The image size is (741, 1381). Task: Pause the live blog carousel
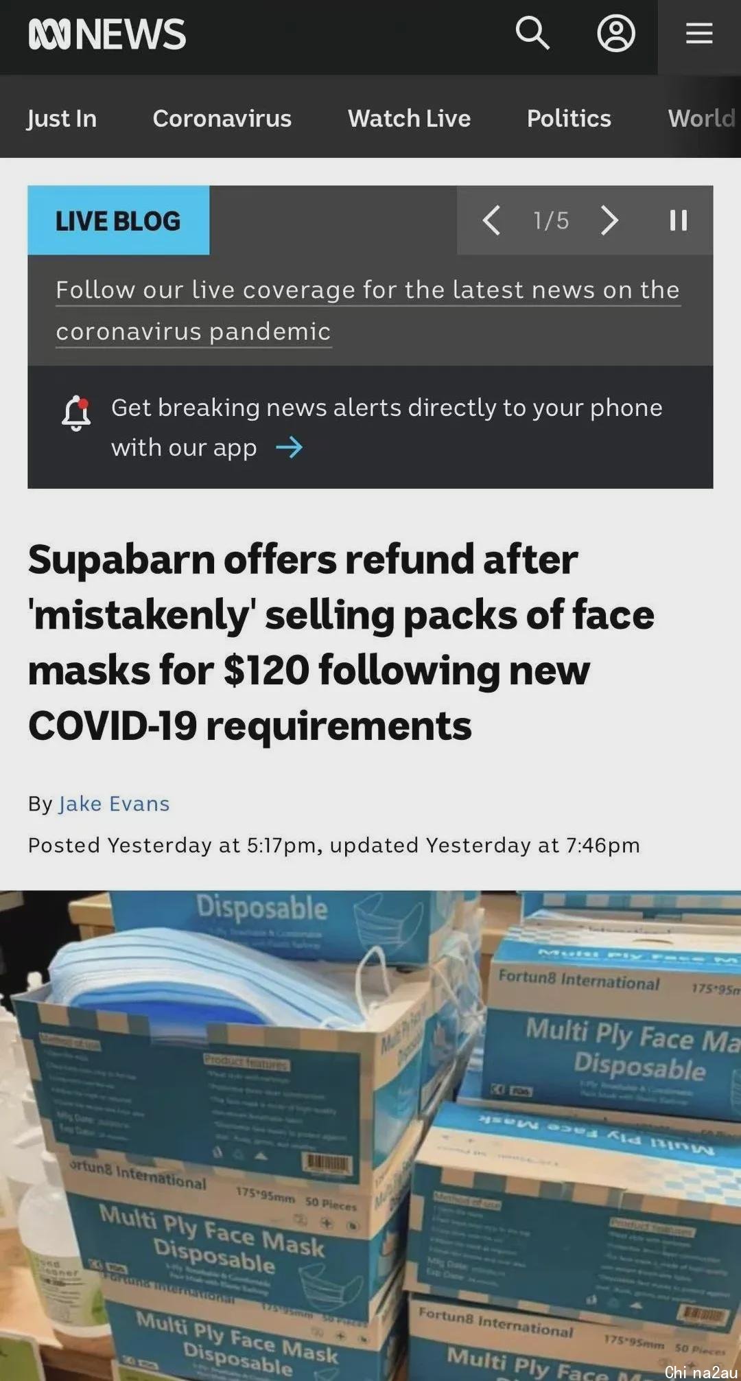[679, 220]
